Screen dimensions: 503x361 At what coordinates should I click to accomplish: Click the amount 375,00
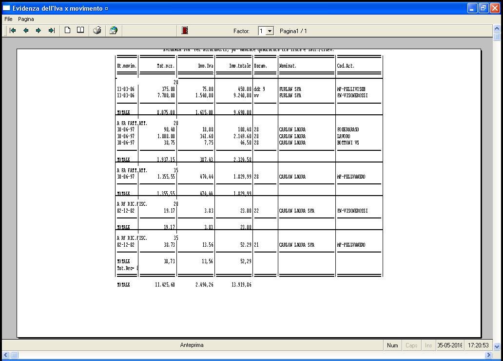pyautogui.click(x=169, y=89)
